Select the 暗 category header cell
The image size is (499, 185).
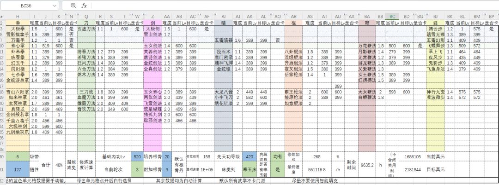[224, 23]
